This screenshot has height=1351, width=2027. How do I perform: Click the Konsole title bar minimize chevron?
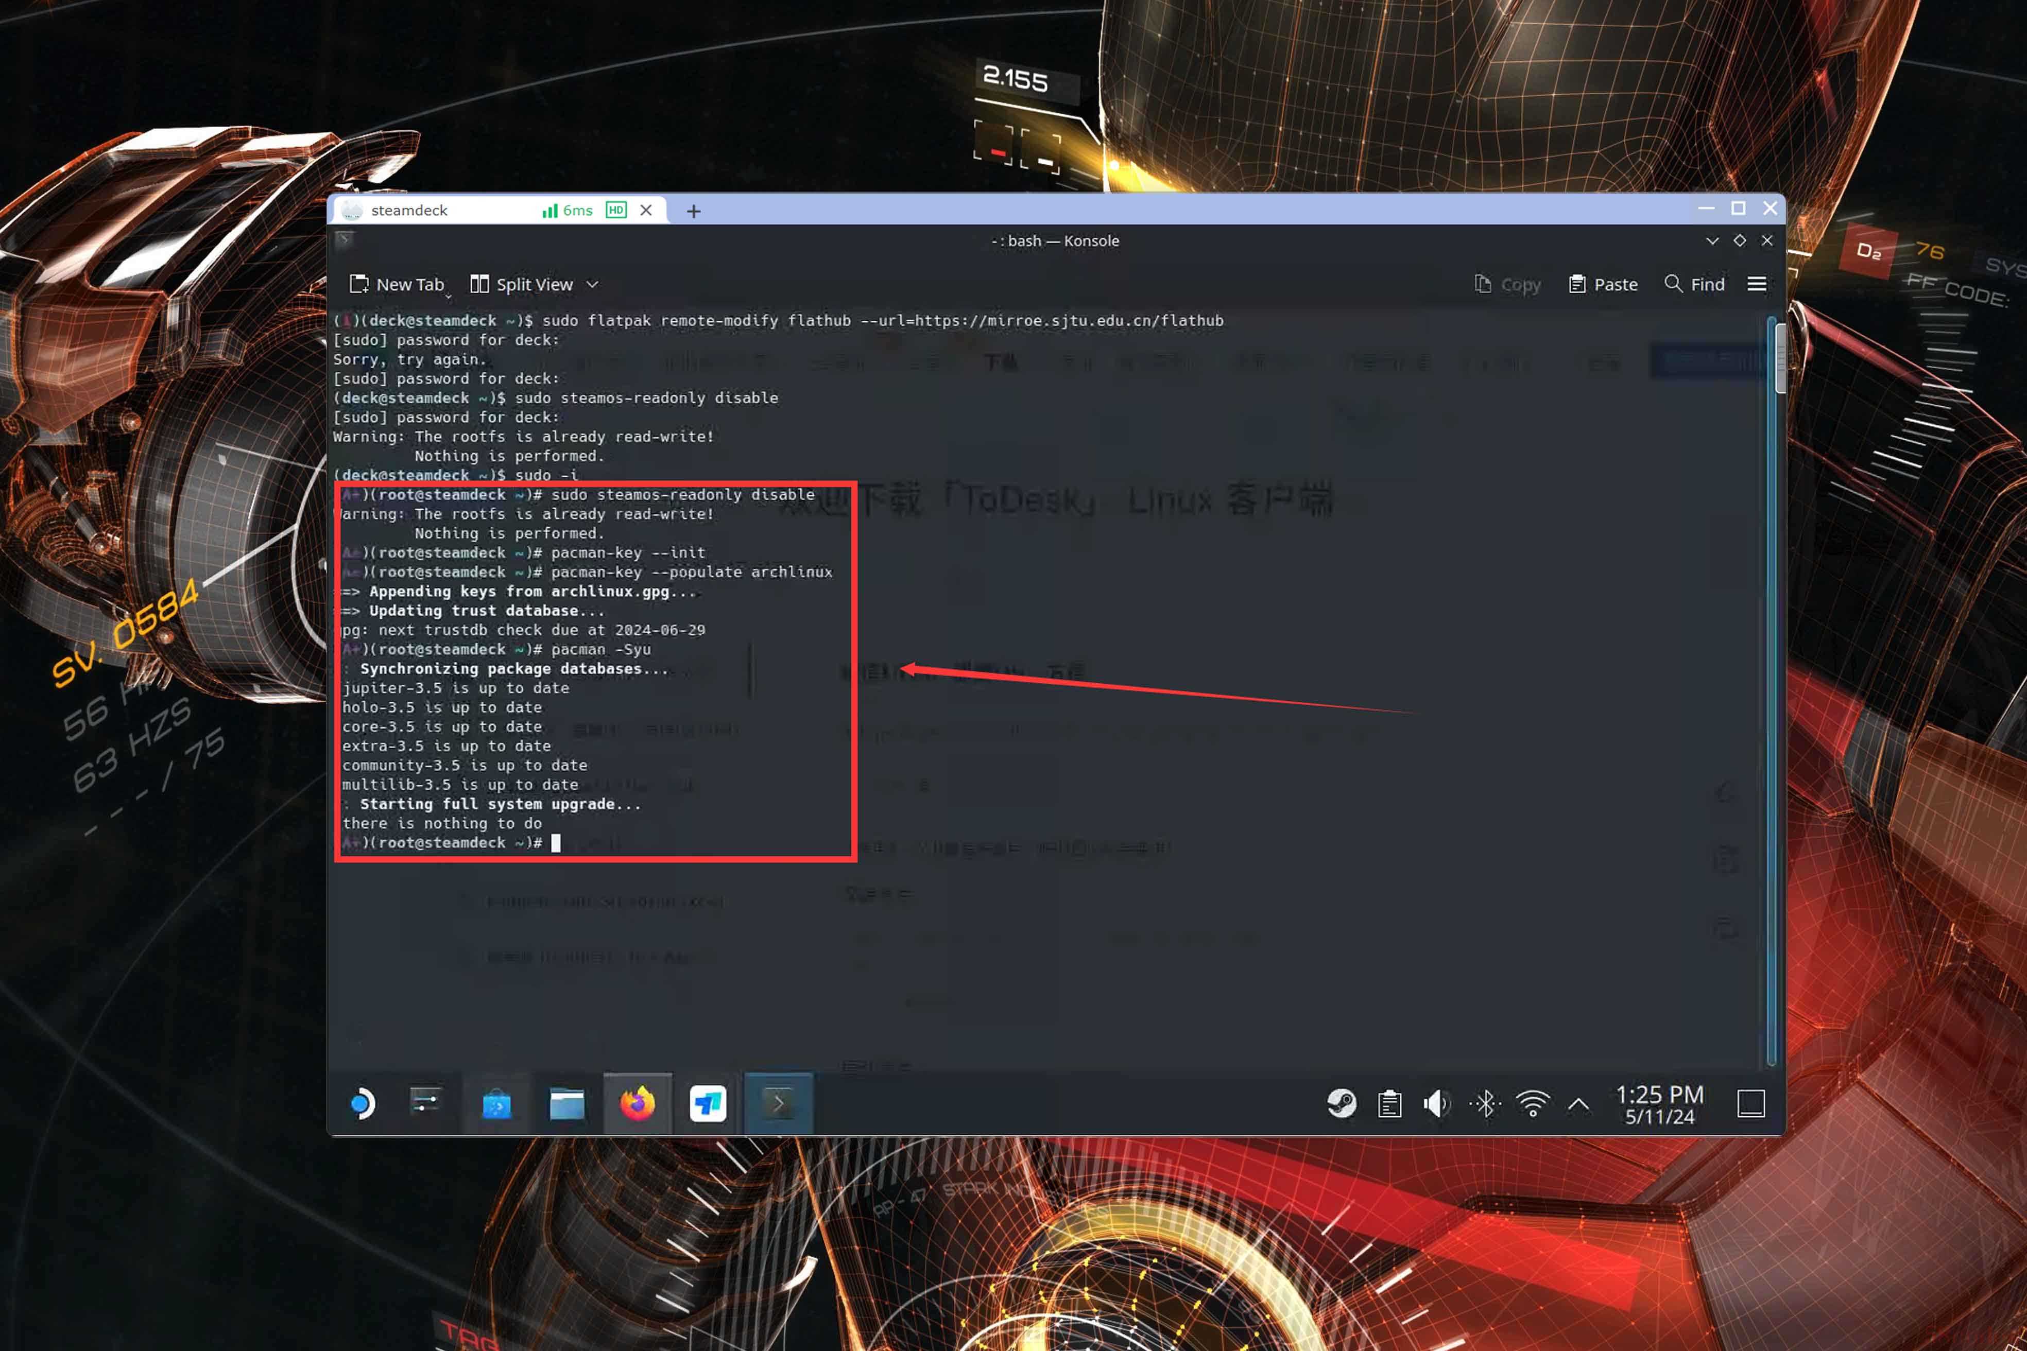point(1712,240)
